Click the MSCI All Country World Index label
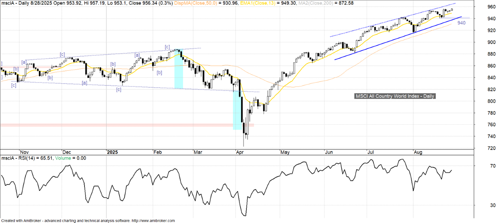The width and height of the screenshot is (497, 223). 395,96
